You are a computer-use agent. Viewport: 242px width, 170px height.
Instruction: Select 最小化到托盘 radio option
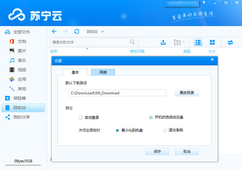[117, 130]
